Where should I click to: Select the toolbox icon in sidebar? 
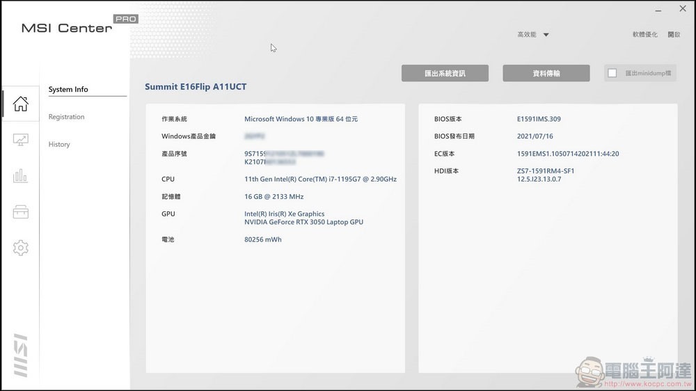(20, 212)
